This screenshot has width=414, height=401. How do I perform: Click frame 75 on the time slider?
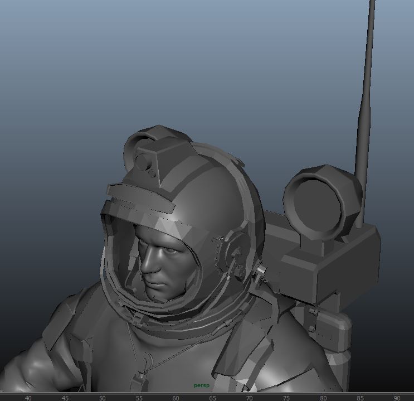[286, 398]
